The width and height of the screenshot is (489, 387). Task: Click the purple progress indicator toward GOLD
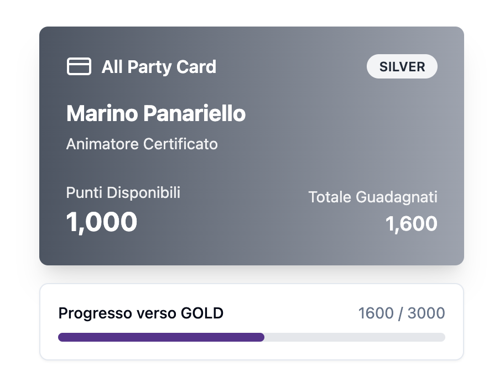click(x=160, y=337)
